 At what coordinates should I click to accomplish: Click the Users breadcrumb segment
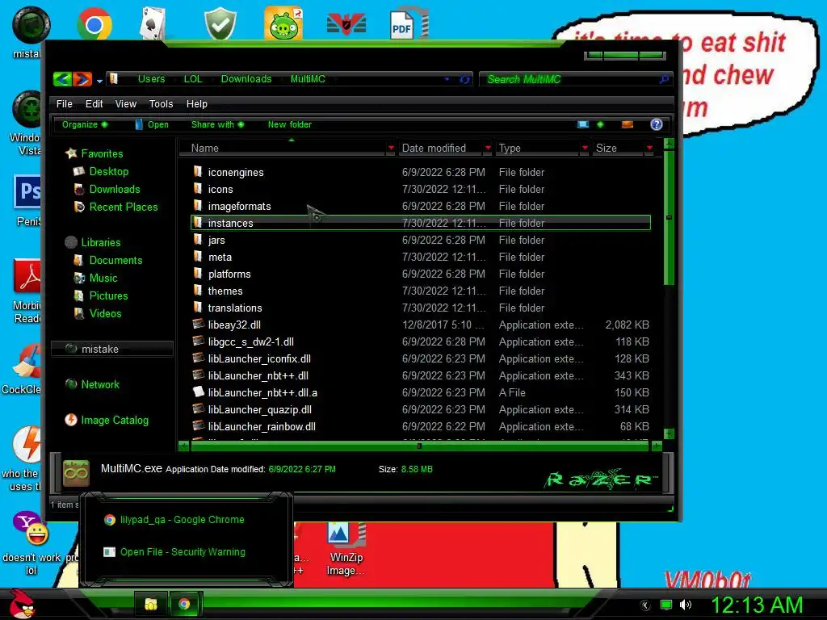pos(151,78)
